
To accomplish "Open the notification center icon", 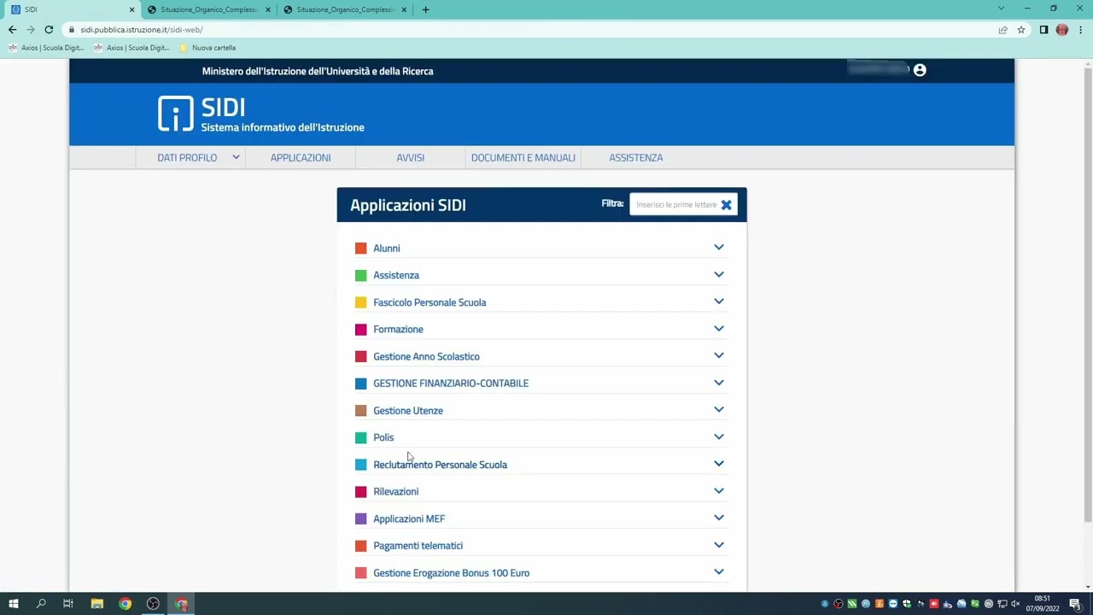I will coord(1075,604).
